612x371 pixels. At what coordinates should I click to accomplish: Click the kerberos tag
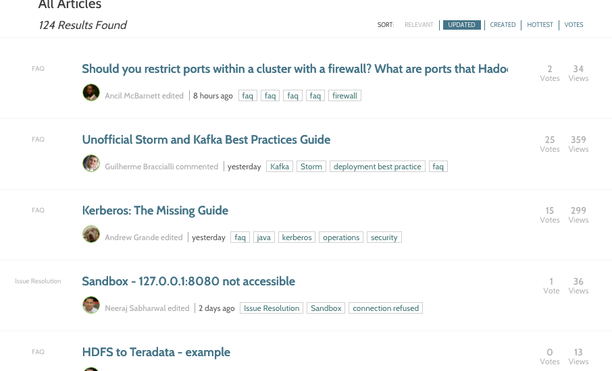coord(297,237)
